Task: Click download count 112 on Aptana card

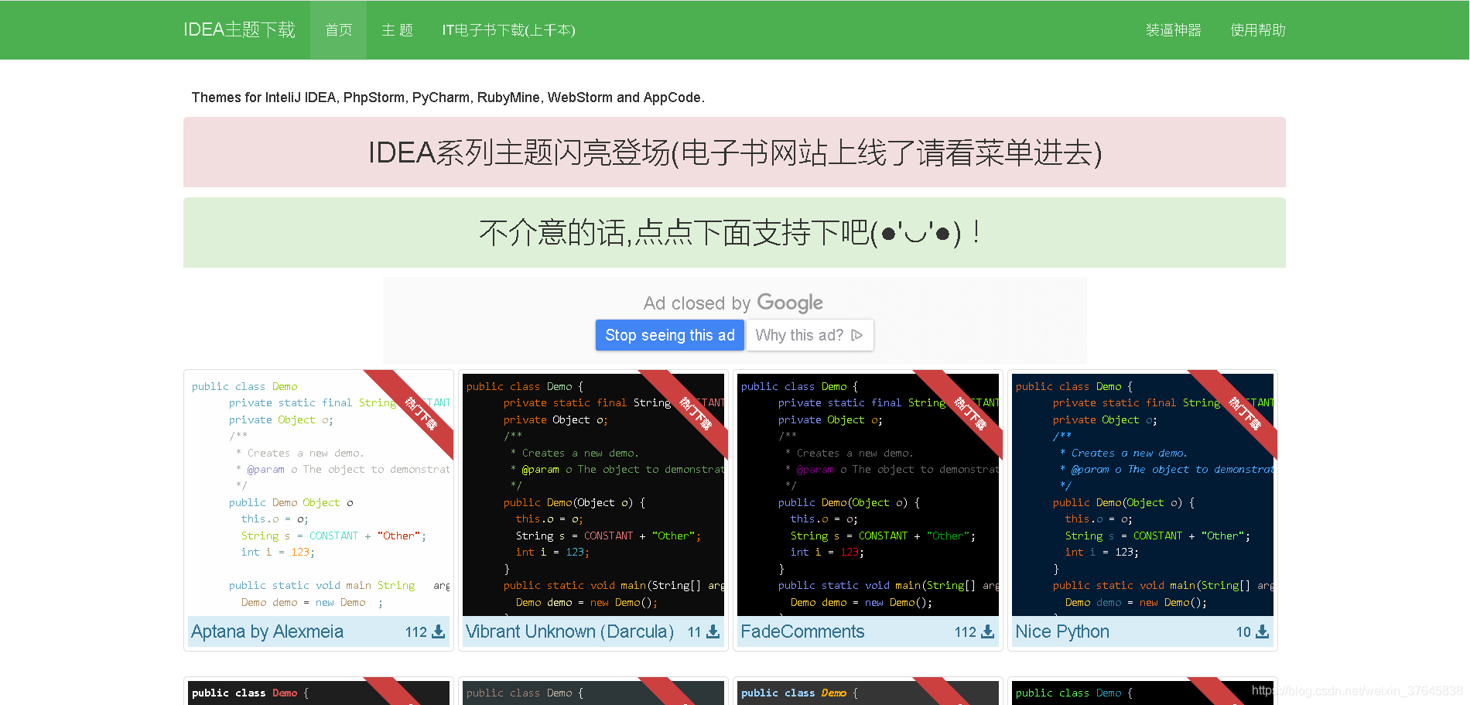Action: [x=416, y=632]
